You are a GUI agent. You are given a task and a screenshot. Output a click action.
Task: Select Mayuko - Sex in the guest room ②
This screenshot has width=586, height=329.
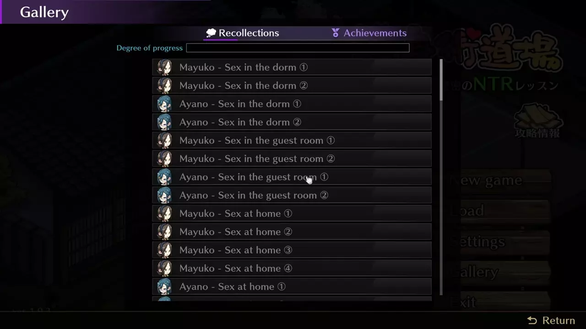(292, 159)
